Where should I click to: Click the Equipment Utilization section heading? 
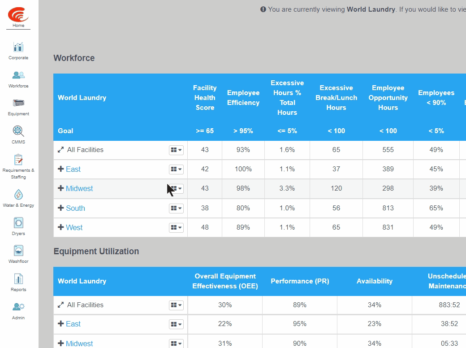click(x=96, y=251)
